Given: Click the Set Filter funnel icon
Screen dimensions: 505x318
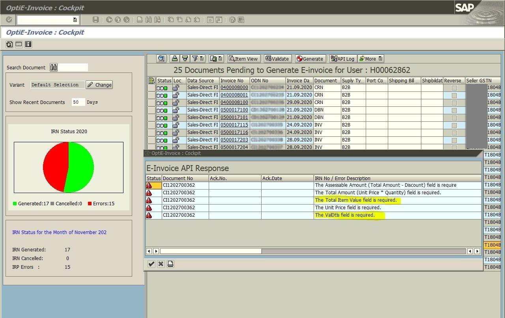Looking at the screenshot, I should coord(195,59).
